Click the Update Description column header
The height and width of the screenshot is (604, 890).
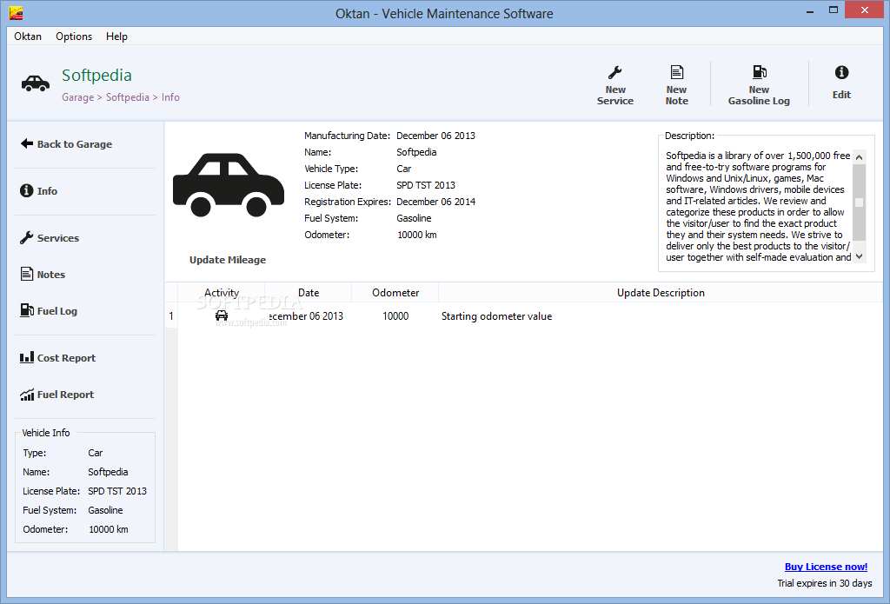pyautogui.click(x=661, y=293)
